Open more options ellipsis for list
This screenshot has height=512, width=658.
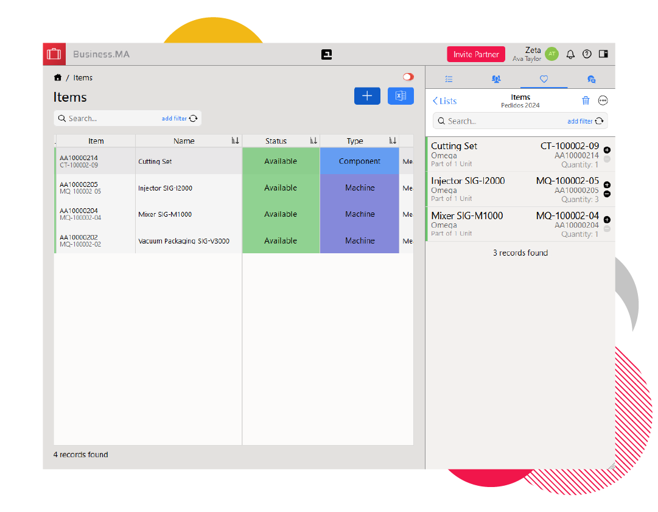click(x=603, y=101)
